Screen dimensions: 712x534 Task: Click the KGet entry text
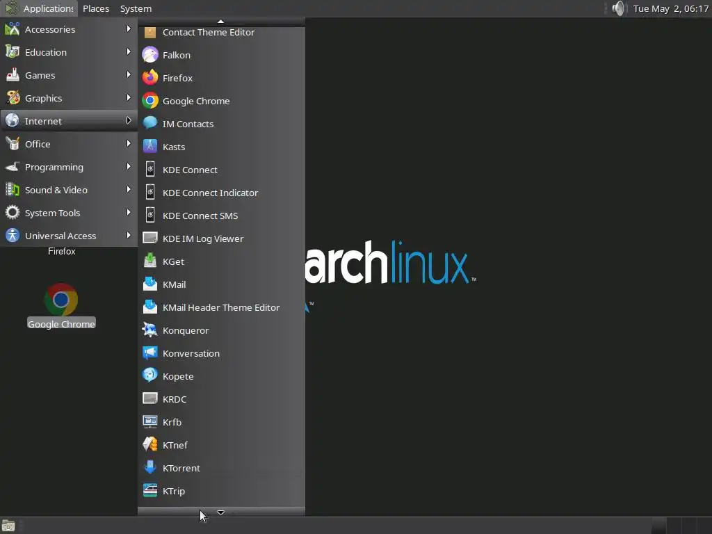point(173,261)
